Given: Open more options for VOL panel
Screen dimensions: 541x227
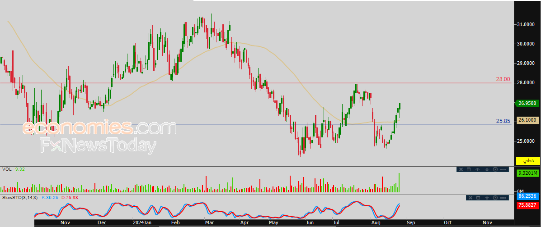Looking at the screenshot, I should (x=503, y=169).
